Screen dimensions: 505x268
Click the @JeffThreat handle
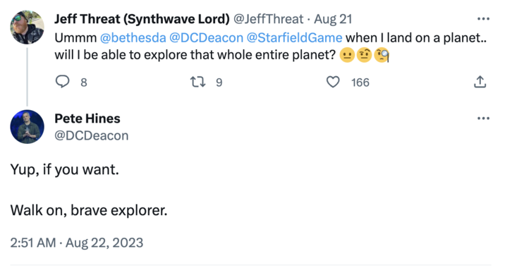(x=268, y=19)
